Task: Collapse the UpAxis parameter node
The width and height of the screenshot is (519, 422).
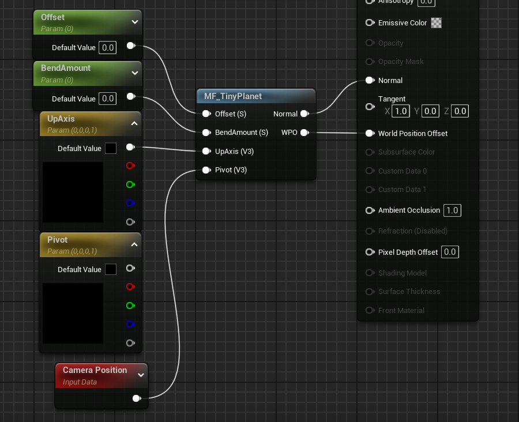Action: pos(134,123)
